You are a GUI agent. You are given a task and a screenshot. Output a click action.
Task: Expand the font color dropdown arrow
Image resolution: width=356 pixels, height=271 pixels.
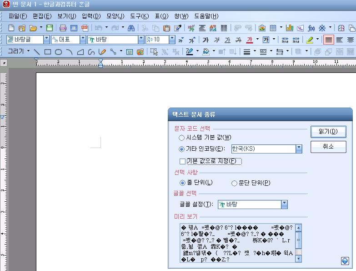257,39
